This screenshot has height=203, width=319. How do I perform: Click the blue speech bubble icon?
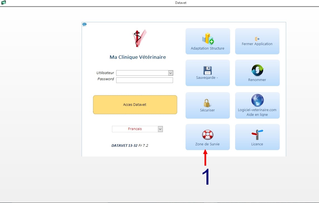click(x=84, y=25)
